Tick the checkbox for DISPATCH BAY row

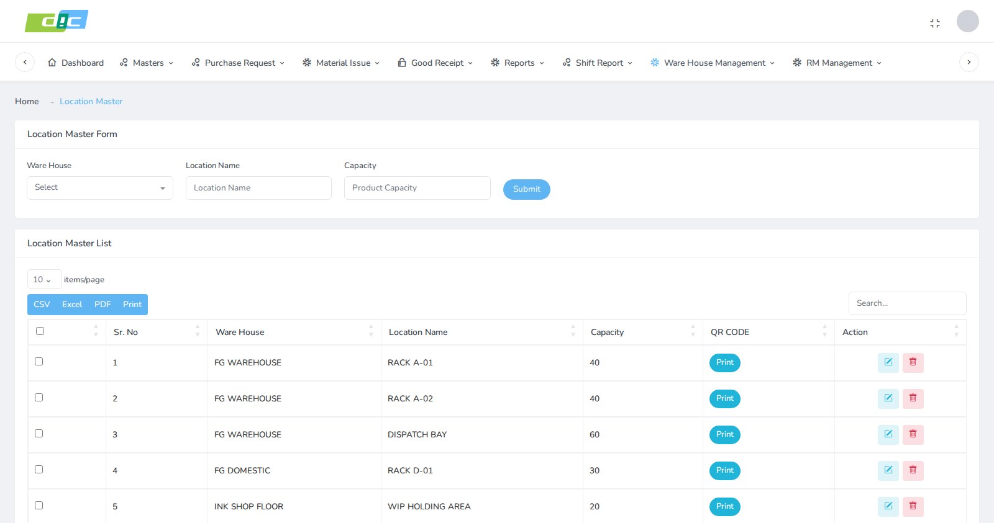(x=39, y=433)
